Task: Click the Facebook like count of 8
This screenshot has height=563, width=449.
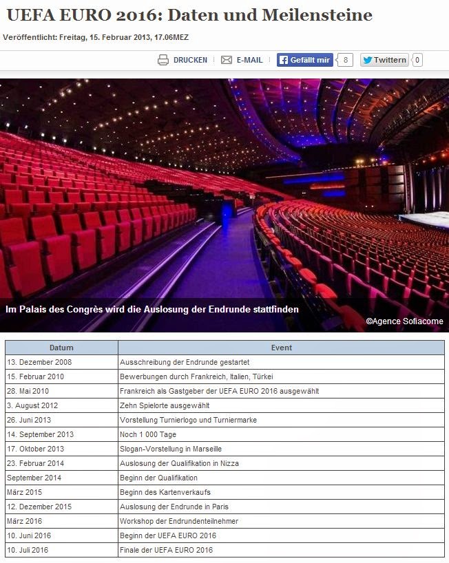Action: (x=345, y=60)
